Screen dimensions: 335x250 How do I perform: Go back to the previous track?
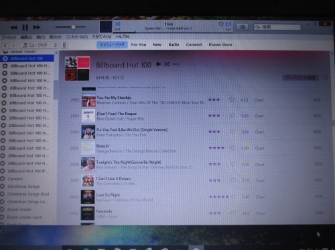point(14,27)
